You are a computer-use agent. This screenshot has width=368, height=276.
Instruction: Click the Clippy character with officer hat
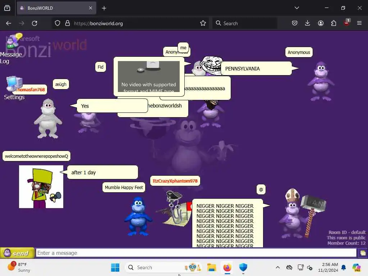coord(174,208)
